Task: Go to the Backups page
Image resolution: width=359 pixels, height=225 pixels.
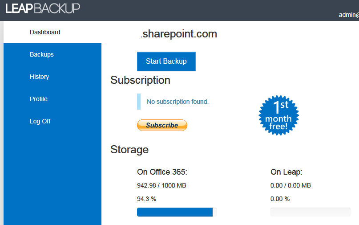Action: tap(42, 54)
